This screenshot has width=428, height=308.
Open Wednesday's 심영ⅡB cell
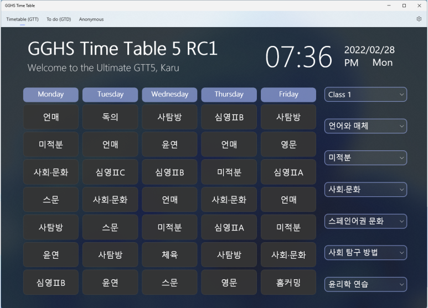coord(169,172)
